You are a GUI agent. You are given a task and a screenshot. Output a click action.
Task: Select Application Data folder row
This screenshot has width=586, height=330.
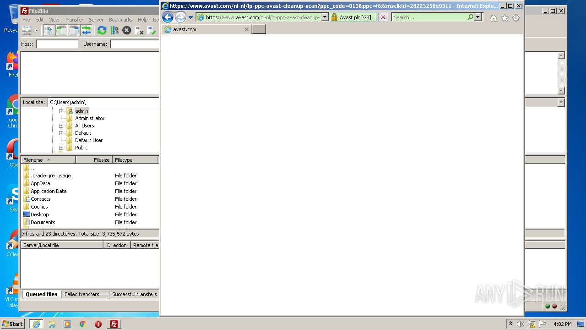[90, 191]
